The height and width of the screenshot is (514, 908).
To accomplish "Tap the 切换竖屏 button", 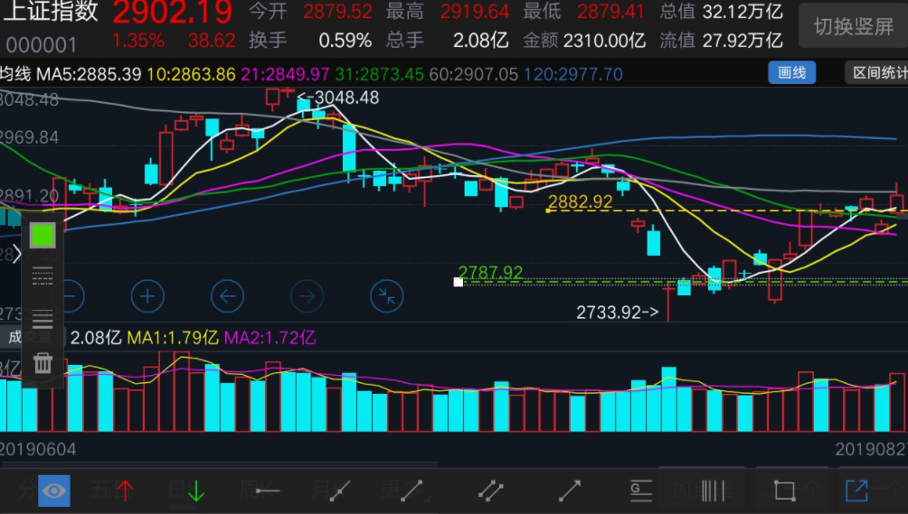I will click(853, 26).
